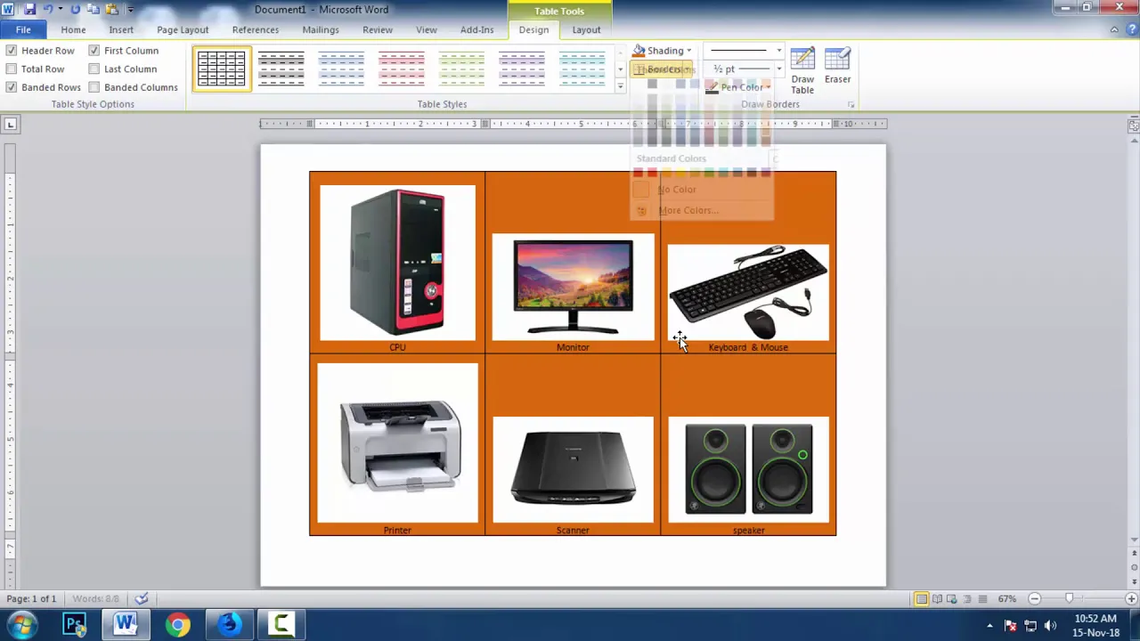Uncheck the Header Row checkbox

tap(12, 51)
